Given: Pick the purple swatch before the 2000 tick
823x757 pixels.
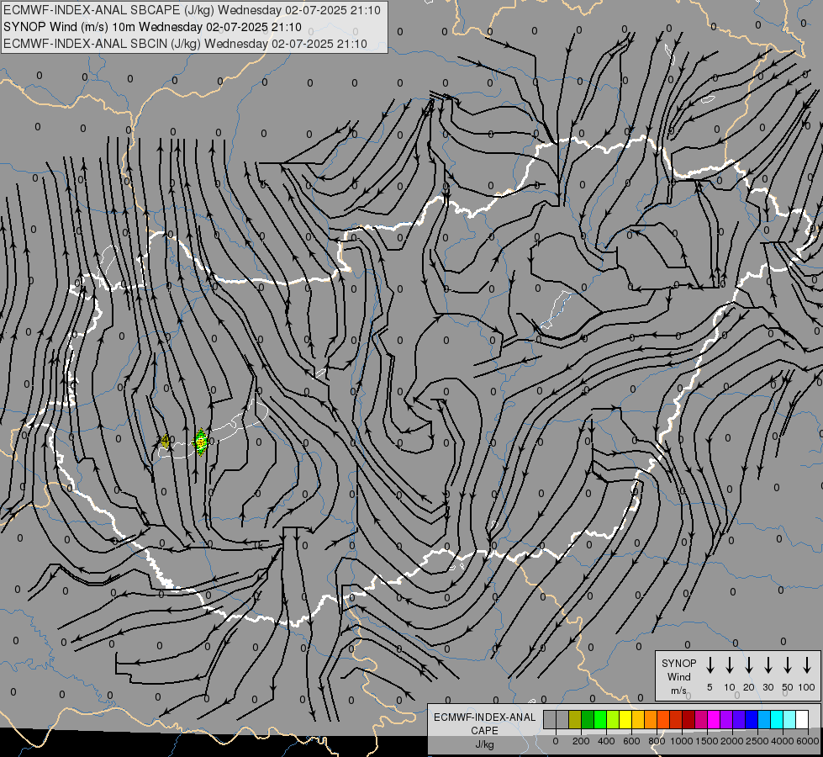Looking at the screenshot, I should 727,719.
